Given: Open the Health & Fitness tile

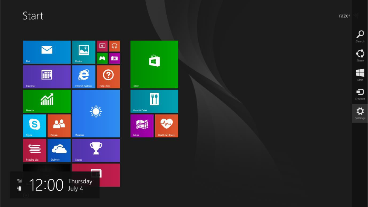Looking at the screenshot, I should pyautogui.click(x=167, y=126).
